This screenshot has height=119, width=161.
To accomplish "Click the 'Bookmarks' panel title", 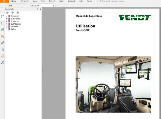I will (x=10, y=9).
